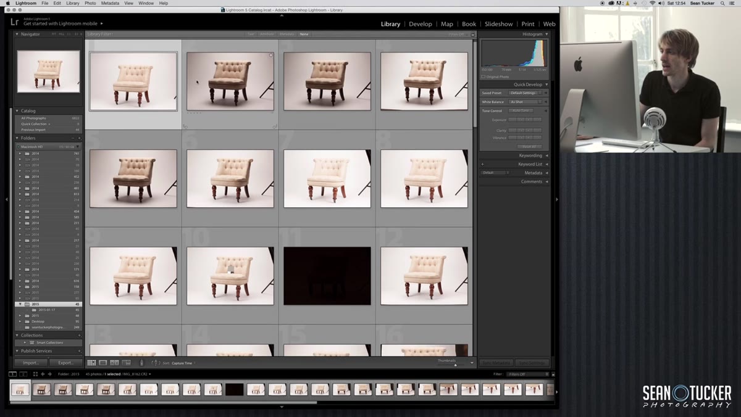Add collection with Collections plus icon
This screenshot has height=417, width=741.
pyautogui.click(x=80, y=335)
